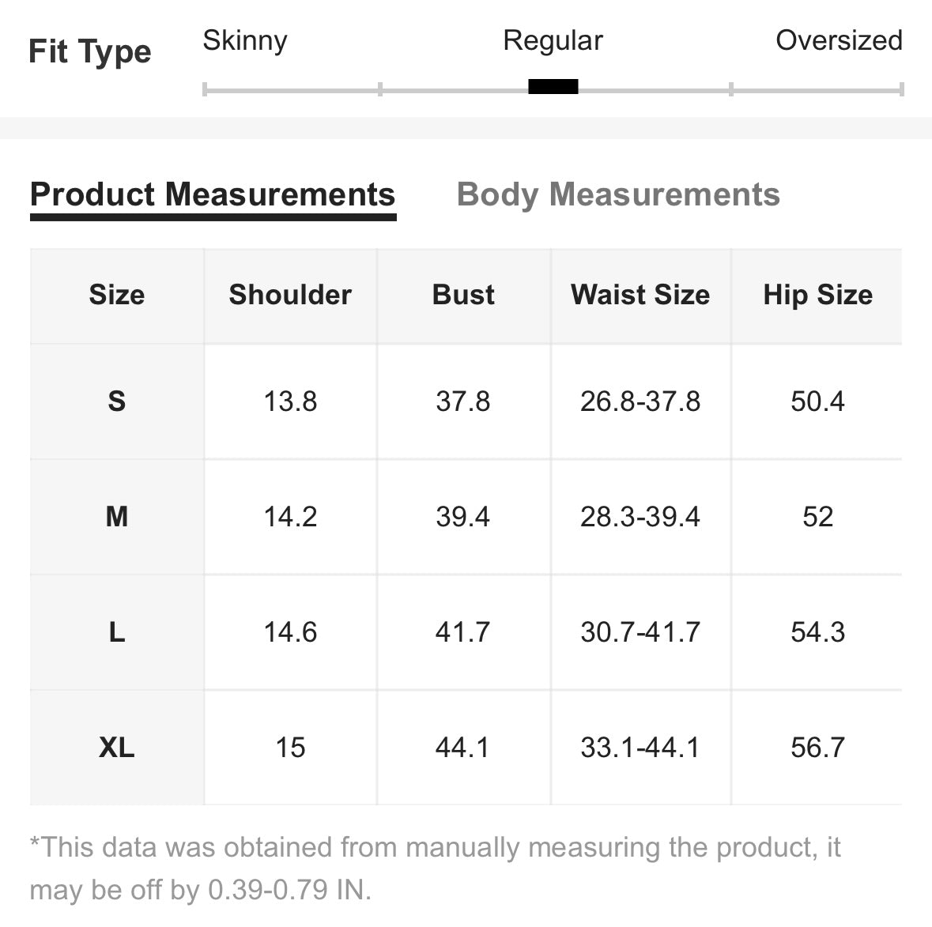
Task: Click the L shoulder value 14.6
Action: coord(290,632)
